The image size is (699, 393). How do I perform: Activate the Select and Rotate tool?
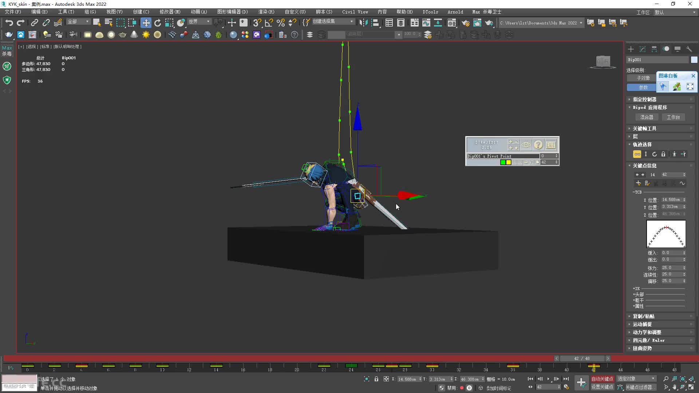158,23
